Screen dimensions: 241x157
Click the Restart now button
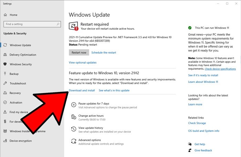(x=79, y=53)
